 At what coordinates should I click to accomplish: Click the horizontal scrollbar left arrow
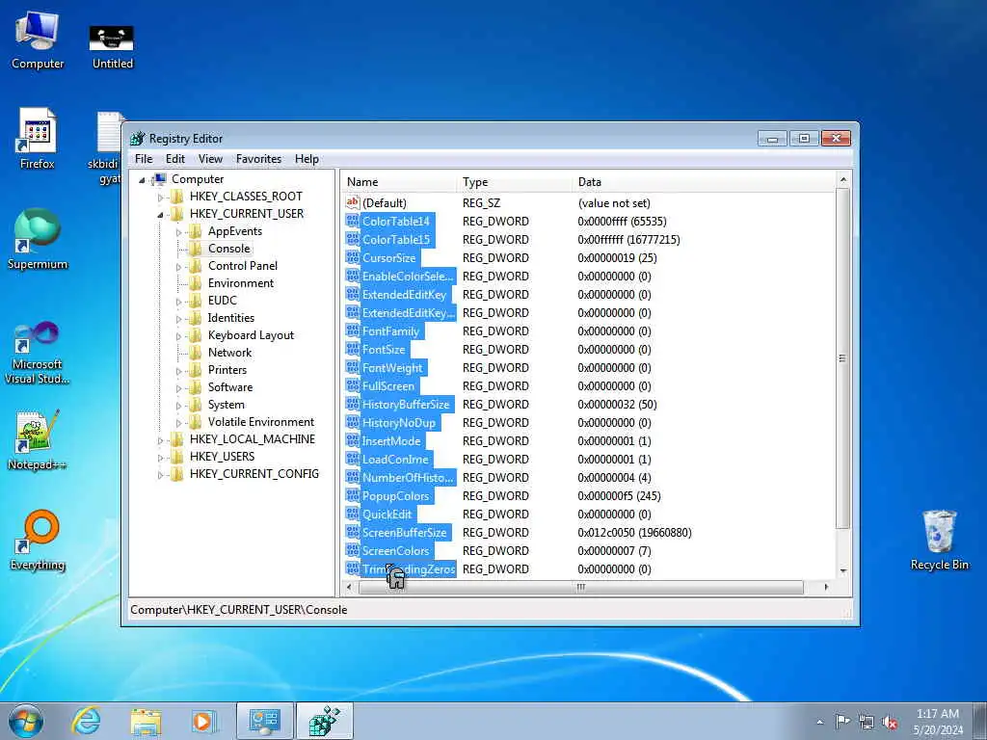coord(349,587)
